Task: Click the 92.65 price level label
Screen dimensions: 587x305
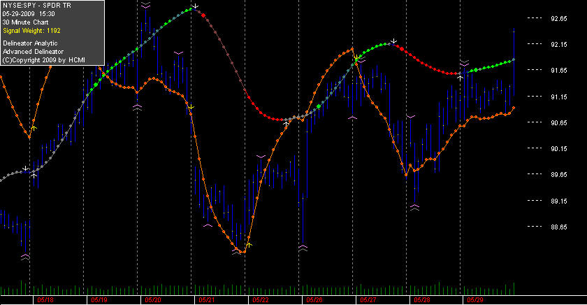Action: [559, 18]
